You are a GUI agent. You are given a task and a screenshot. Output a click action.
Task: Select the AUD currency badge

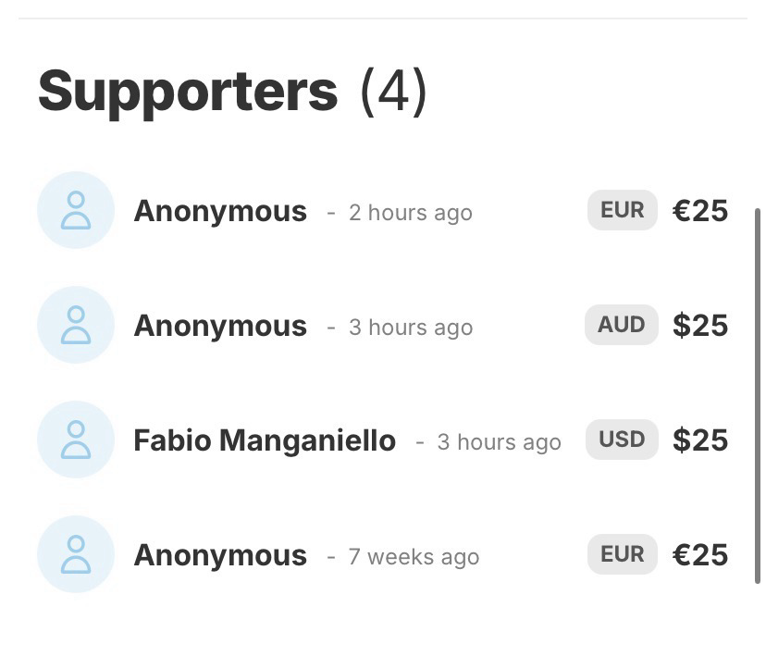pyautogui.click(x=621, y=325)
